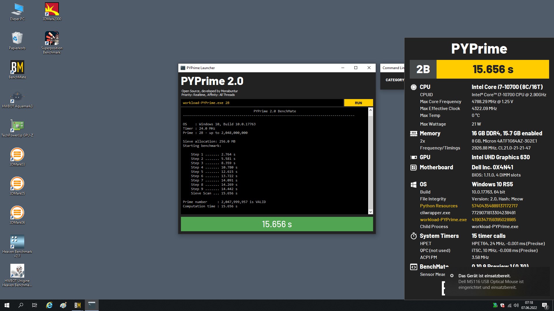Switch to the PYPrime Launcher taskbar item
The image size is (554, 311).
92,305
